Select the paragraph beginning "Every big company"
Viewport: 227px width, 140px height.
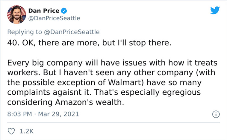(112, 82)
